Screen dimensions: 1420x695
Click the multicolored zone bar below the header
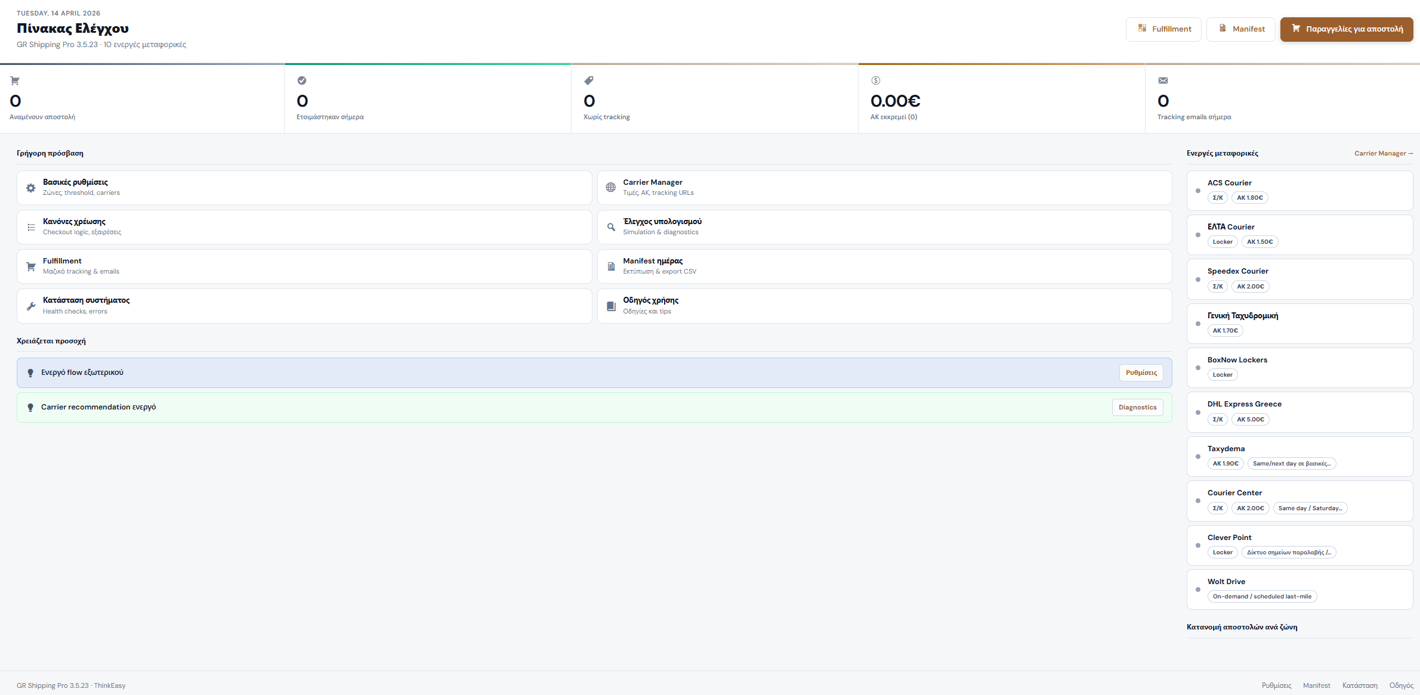(710, 63)
